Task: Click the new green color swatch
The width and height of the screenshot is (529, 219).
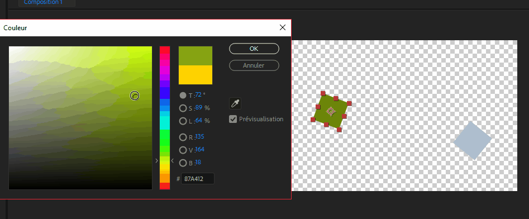Action: (196, 56)
